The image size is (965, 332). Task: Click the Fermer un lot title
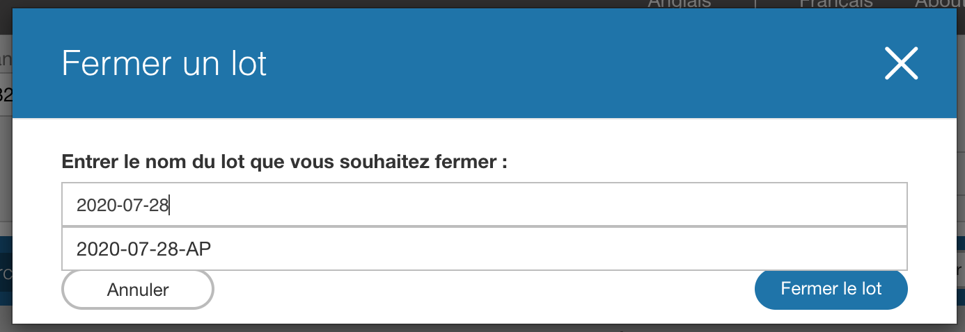pos(164,64)
